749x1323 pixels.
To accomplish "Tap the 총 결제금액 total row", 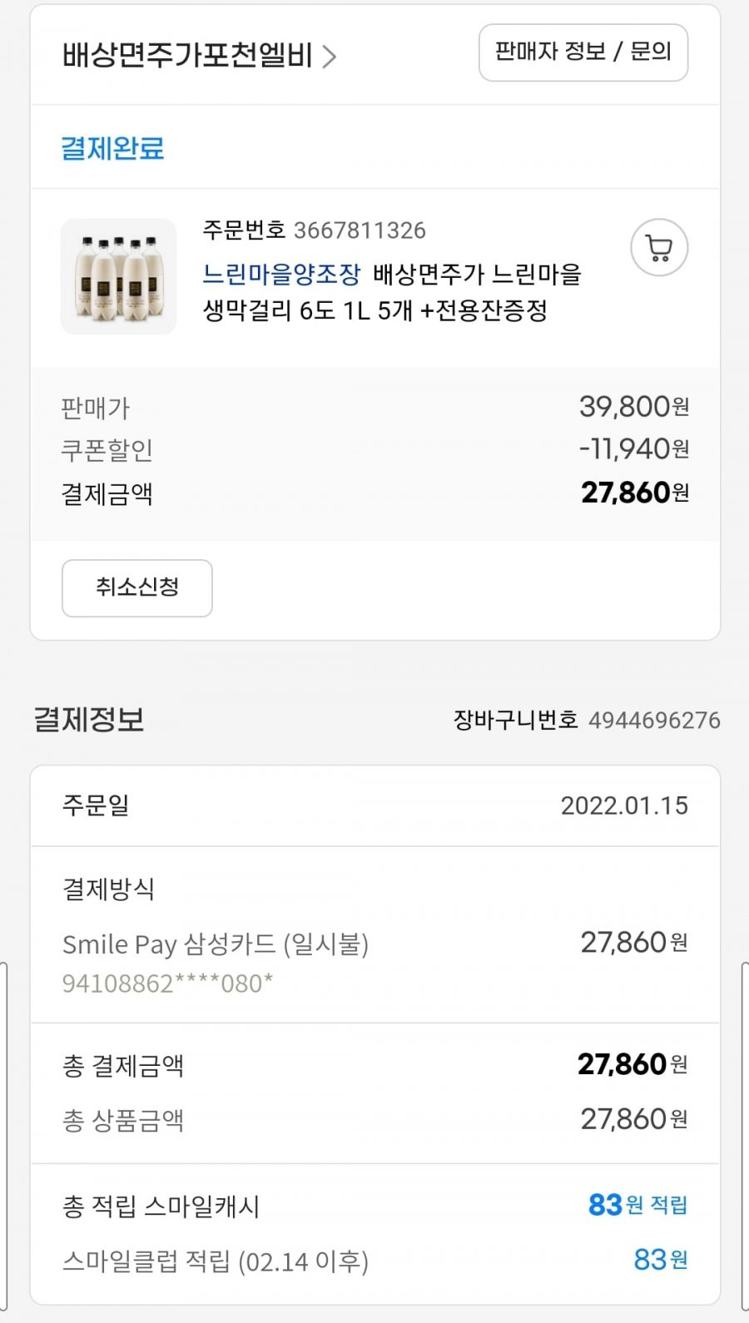I will point(375,1065).
